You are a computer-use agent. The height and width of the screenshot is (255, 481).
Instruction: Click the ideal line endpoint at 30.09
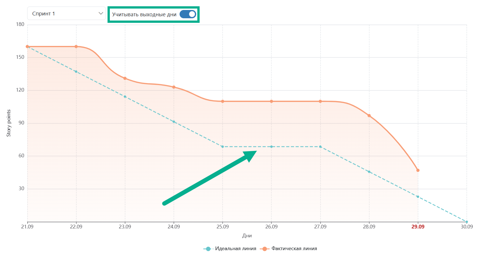tap(467, 222)
